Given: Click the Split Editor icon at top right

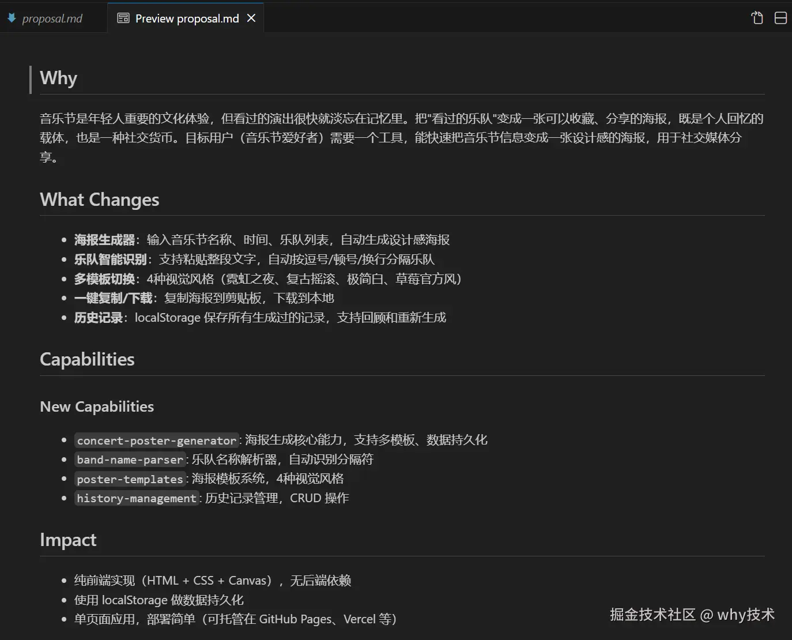Looking at the screenshot, I should (x=780, y=18).
